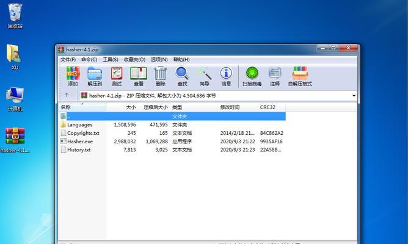The height and width of the screenshot is (244, 408).
Task: Select the 回收站 Recycle Bin desktop icon
Action: pos(15,12)
